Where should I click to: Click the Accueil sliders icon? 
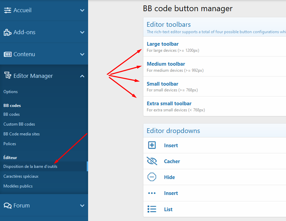[7, 10]
